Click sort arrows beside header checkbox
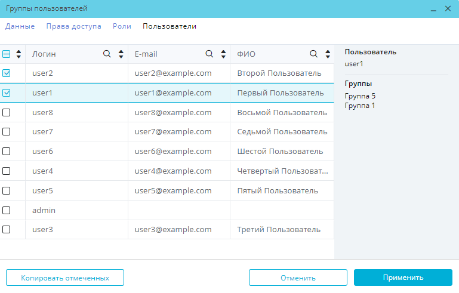This screenshot has height=293, width=459. [19, 54]
